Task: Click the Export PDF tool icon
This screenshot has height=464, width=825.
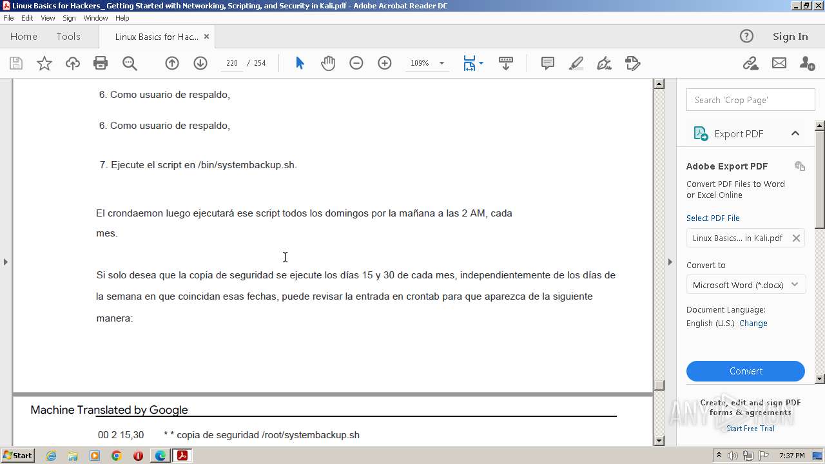Action: tap(701, 133)
